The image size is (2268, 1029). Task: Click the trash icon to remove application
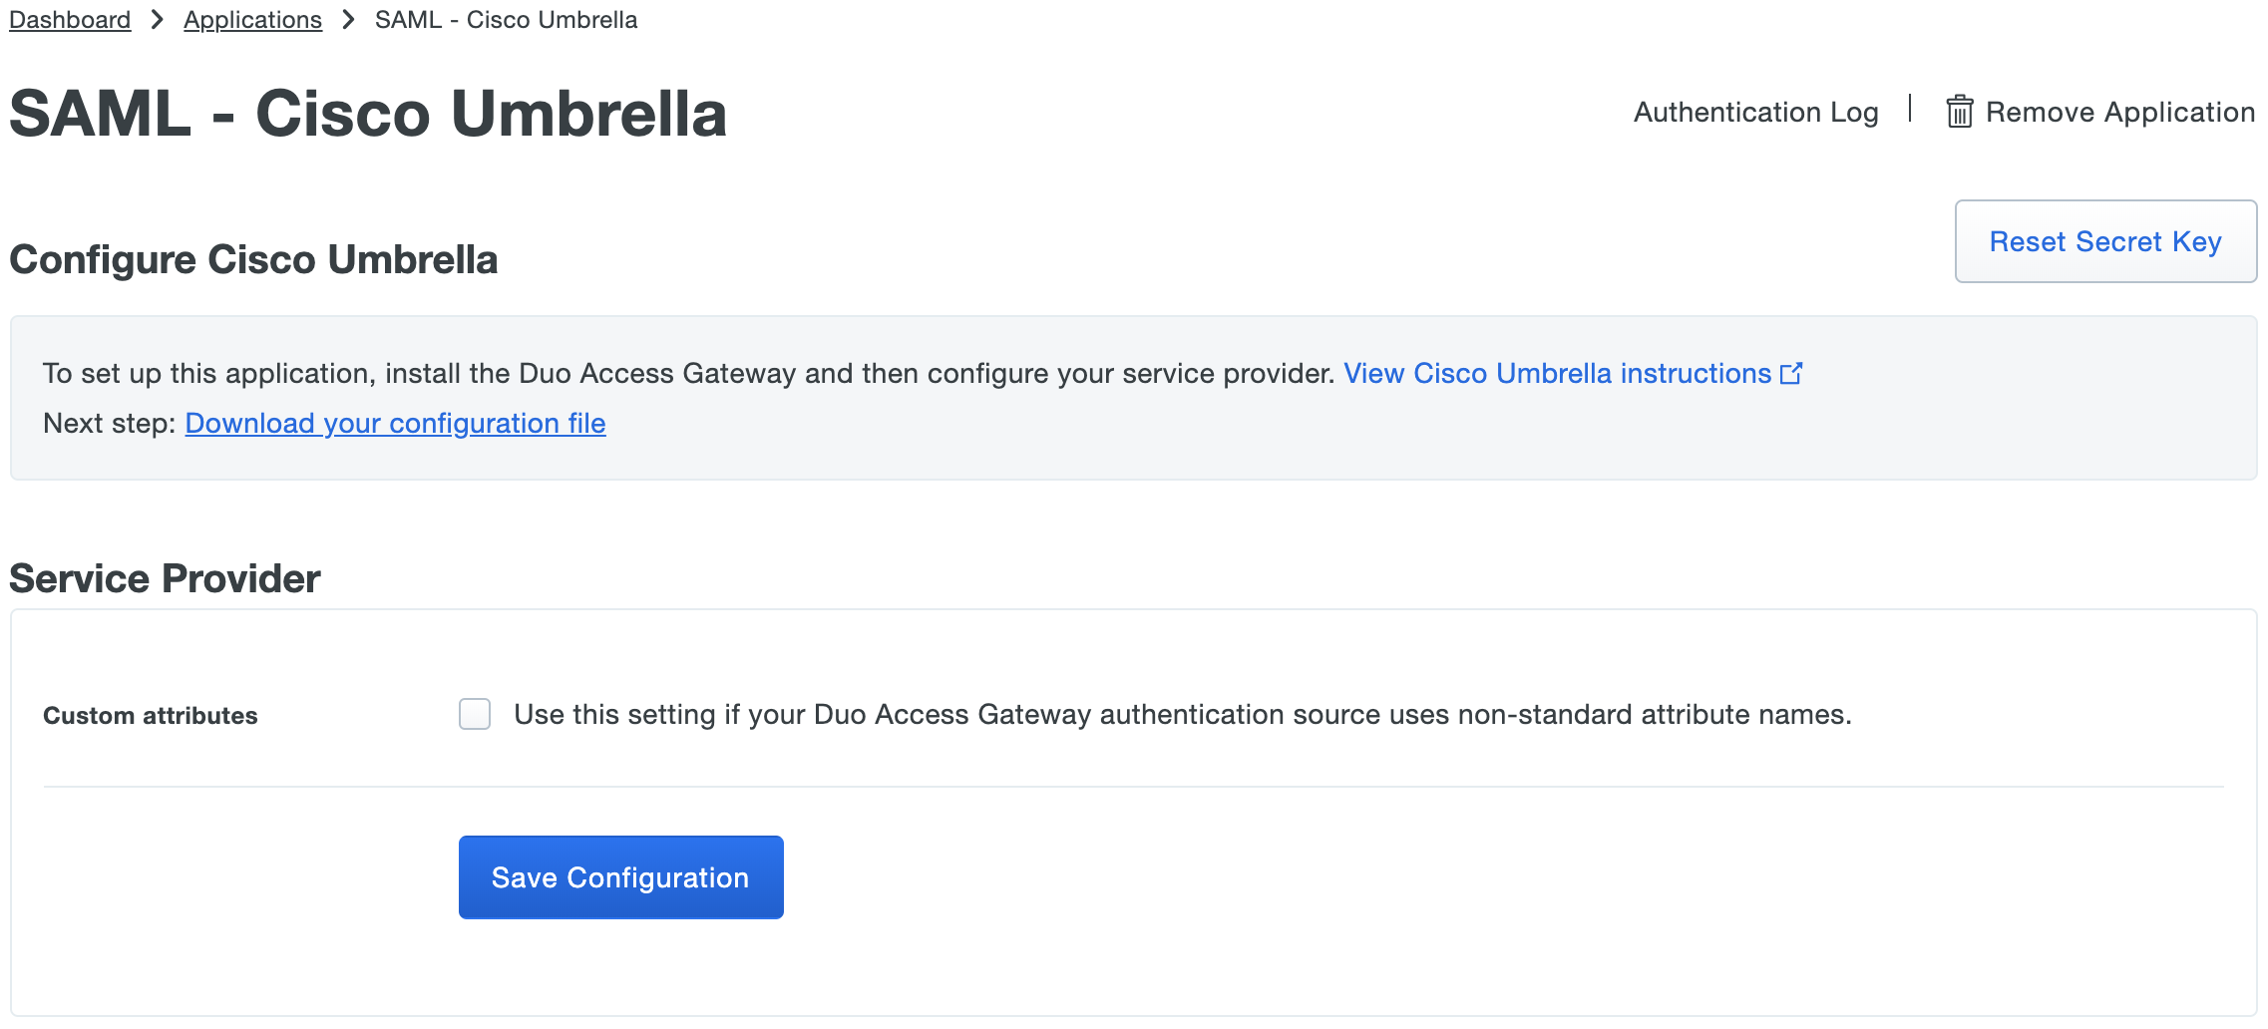pyautogui.click(x=1960, y=111)
